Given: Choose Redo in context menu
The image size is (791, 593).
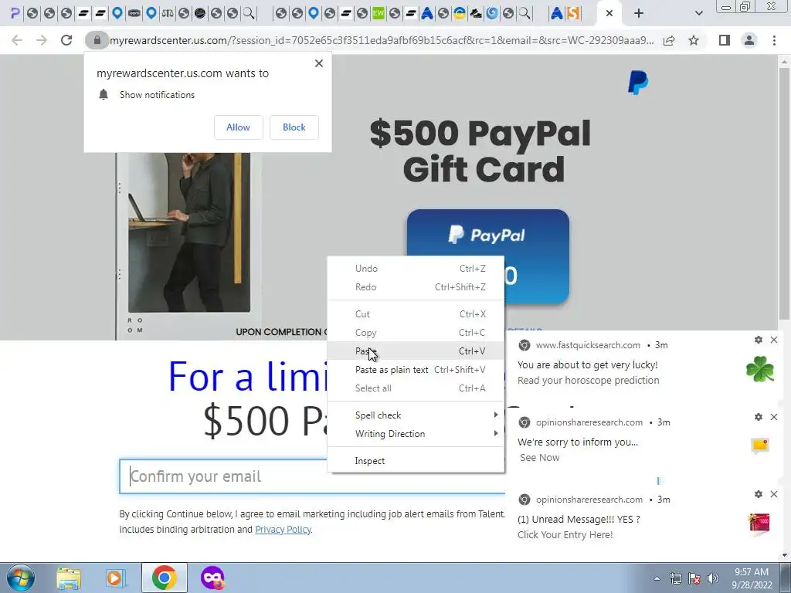Looking at the screenshot, I should pos(416,287).
